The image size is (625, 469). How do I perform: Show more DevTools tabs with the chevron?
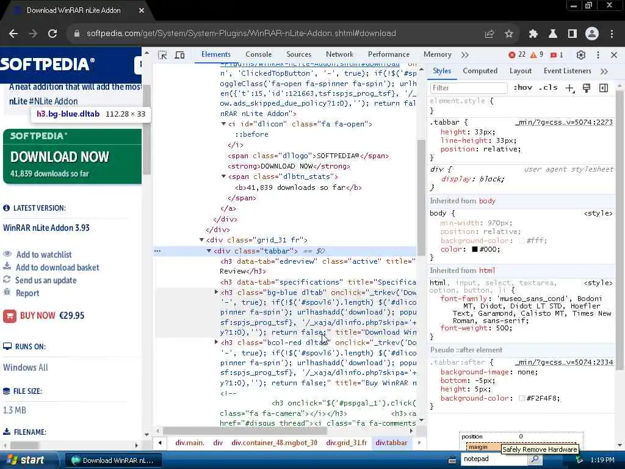coord(464,55)
